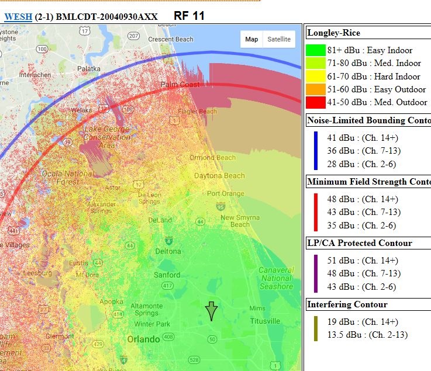431x371 pixels.
Task: Click the blue Noise-Limited contour color bar
Action: pos(316,151)
